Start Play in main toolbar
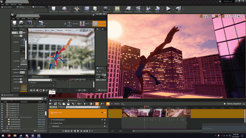The width and height of the screenshot is (246, 138). [168, 9]
